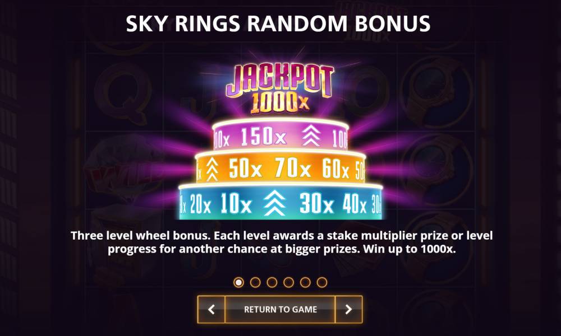Select the third page indicator dot

coord(272,282)
